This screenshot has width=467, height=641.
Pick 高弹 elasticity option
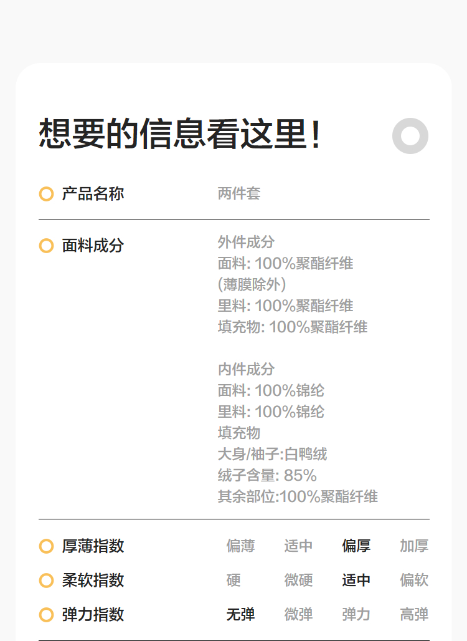click(x=414, y=615)
